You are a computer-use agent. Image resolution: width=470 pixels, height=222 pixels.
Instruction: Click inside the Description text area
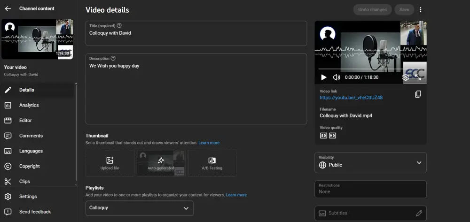(196, 89)
